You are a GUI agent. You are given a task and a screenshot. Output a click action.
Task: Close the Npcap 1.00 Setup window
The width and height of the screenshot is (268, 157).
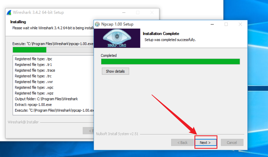pyautogui.click(x=240, y=24)
